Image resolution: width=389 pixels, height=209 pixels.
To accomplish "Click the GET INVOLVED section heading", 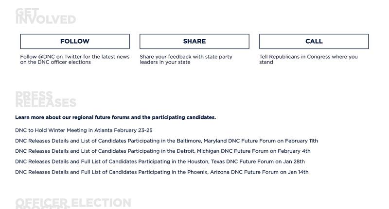I will (x=45, y=16).
